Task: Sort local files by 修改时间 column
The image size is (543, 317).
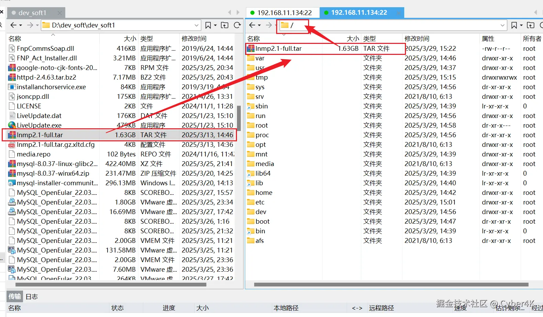Action: click(194, 39)
